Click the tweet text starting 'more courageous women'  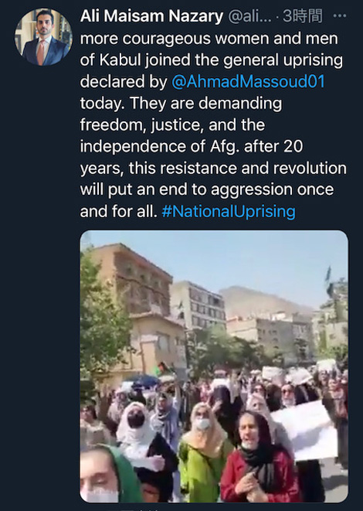[213, 124]
